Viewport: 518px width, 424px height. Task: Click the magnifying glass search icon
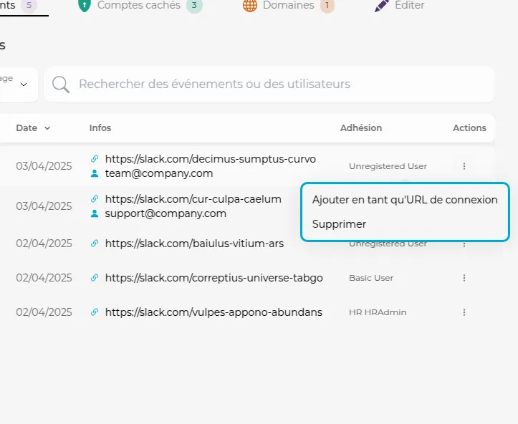61,85
